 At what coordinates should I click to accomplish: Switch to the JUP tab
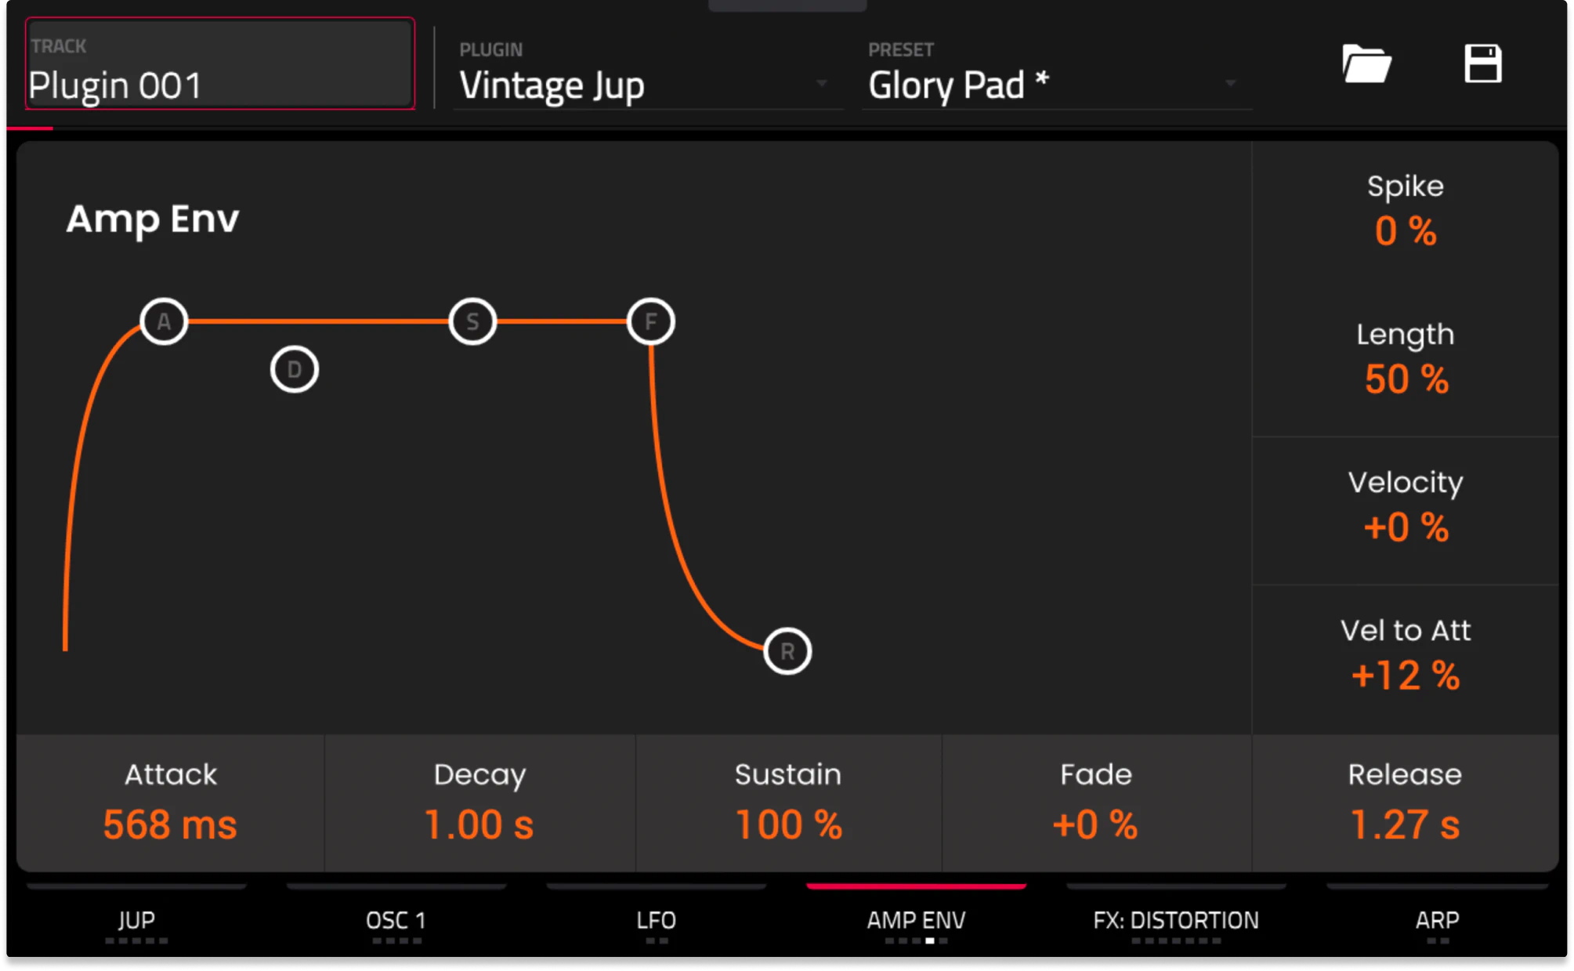coord(136,920)
